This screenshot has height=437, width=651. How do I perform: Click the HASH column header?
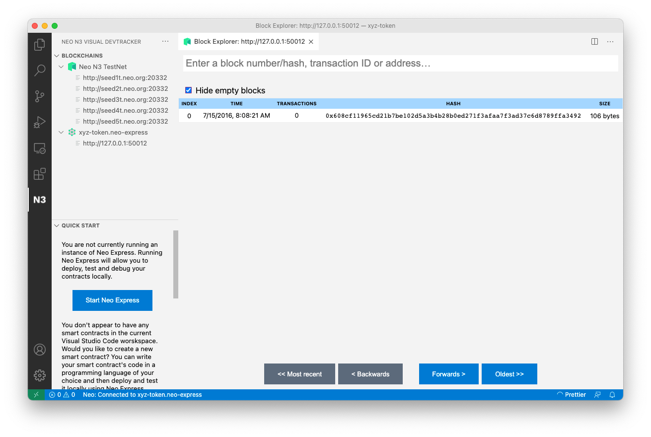453,104
